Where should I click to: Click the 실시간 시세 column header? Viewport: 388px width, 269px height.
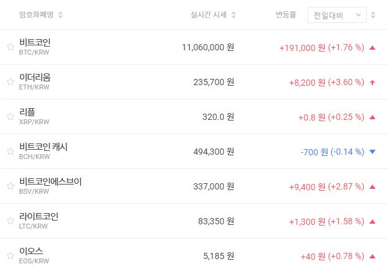(x=209, y=14)
